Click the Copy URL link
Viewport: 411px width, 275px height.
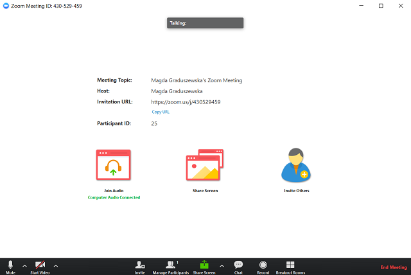point(161,112)
